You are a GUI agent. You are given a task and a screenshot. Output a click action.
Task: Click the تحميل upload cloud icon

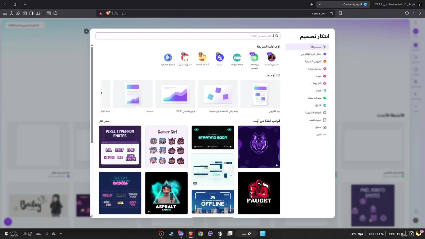tap(325, 127)
